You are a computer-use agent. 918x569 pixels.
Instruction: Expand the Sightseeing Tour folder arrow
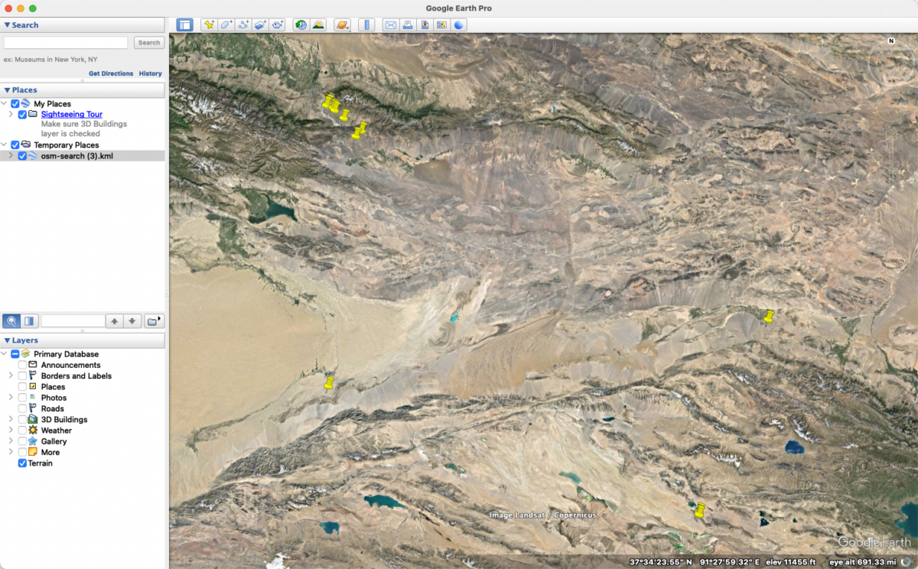coord(11,115)
